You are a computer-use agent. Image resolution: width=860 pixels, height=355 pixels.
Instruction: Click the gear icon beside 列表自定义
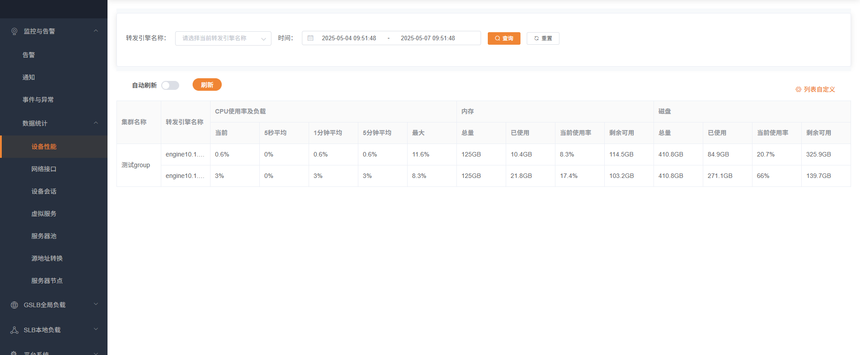[798, 89]
